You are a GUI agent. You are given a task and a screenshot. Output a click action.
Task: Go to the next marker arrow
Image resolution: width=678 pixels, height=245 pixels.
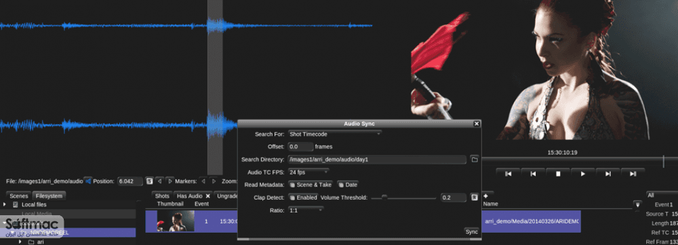click(x=214, y=181)
